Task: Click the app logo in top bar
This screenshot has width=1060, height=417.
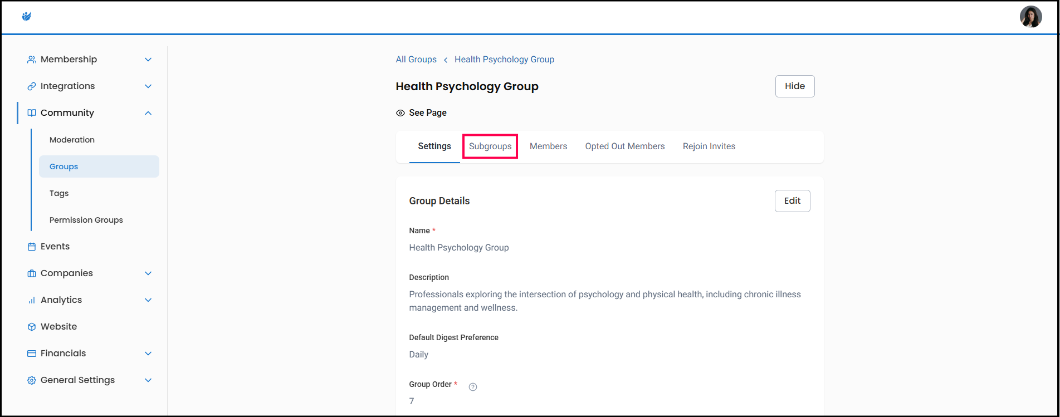Action: pyautogui.click(x=27, y=17)
